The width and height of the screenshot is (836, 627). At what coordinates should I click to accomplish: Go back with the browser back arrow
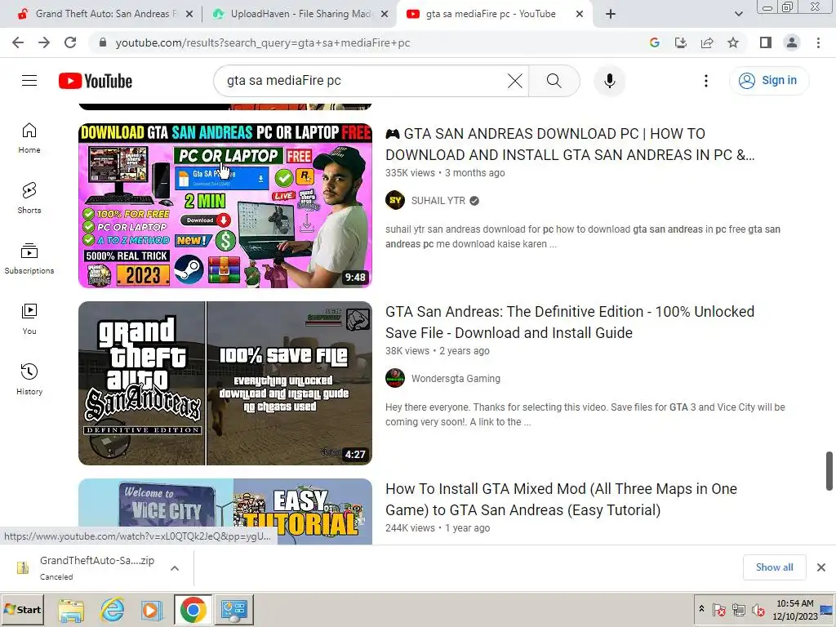point(18,42)
